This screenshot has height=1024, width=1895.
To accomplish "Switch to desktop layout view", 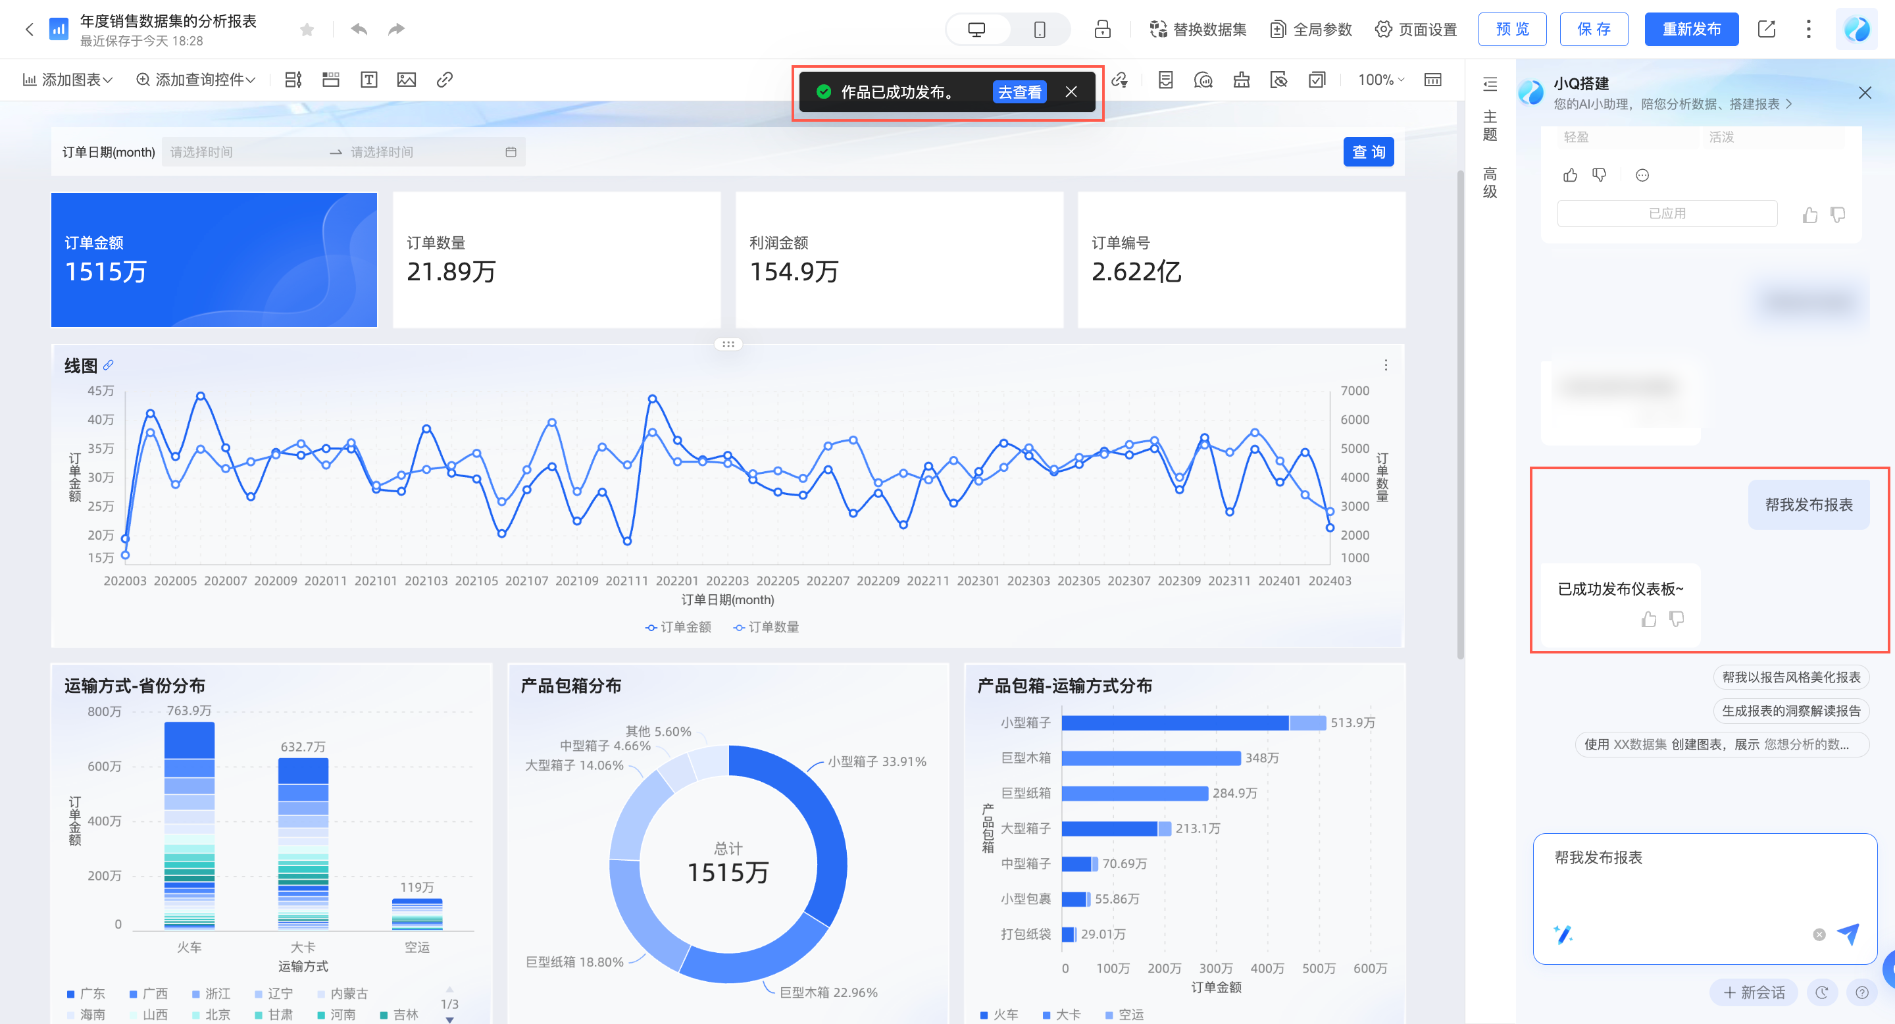I will (976, 30).
